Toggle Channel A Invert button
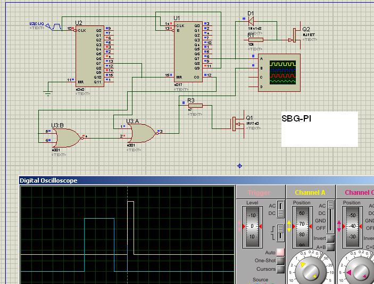The width and height of the screenshot is (374, 284). [x=331, y=239]
